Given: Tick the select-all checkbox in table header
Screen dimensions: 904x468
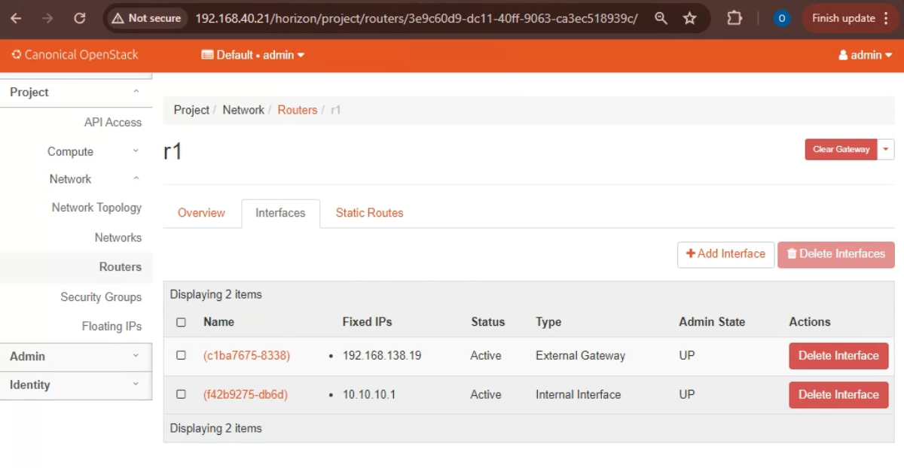Looking at the screenshot, I should (181, 322).
